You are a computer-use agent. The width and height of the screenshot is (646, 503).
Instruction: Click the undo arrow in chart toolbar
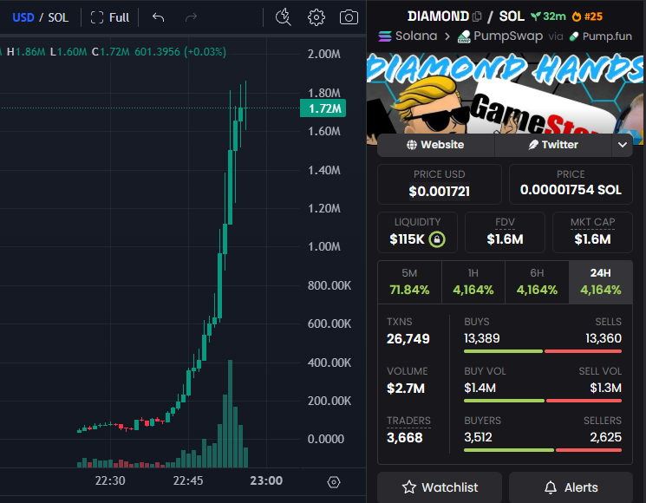158,17
